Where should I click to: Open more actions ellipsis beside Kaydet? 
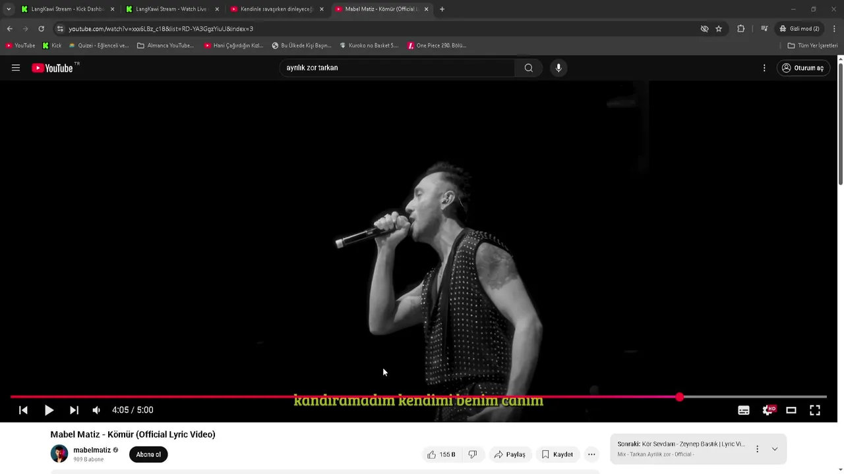point(591,454)
